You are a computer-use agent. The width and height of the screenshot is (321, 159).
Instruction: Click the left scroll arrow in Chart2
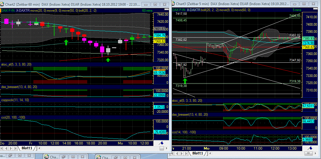pyautogui.click(x=40, y=148)
